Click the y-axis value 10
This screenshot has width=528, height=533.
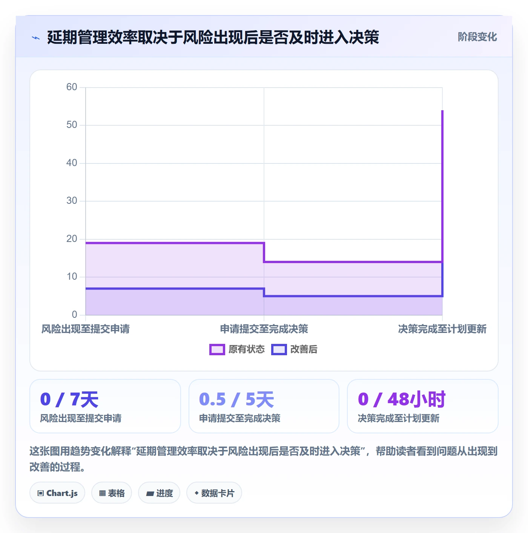pyautogui.click(x=72, y=277)
